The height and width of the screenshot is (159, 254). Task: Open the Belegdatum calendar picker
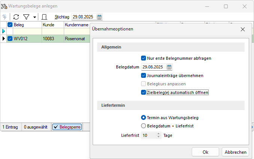(x=169, y=67)
